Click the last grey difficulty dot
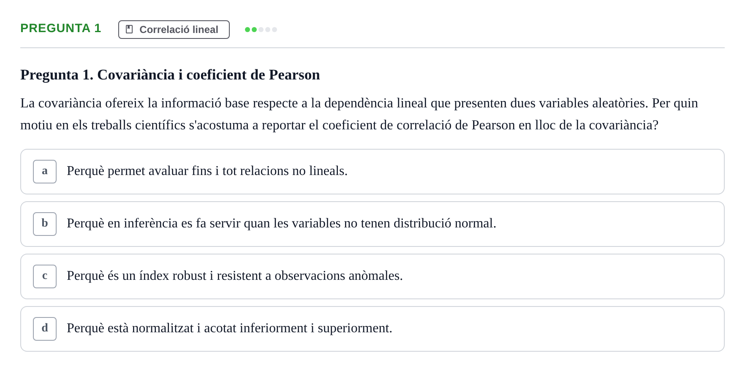 click(275, 30)
